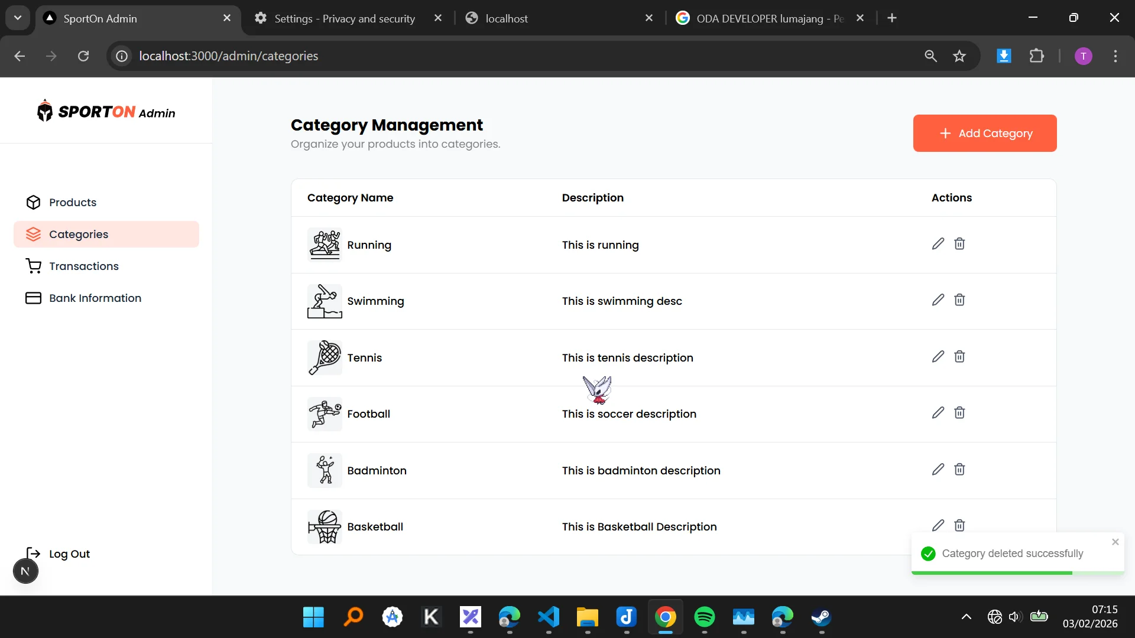1135x638 pixels.
Task: Open the Extensions puzzle icon
Action: (x=1037, y=56)
